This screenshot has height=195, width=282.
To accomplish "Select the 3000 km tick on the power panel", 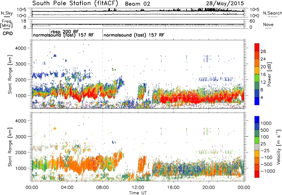I will click(x=21, y=64).
